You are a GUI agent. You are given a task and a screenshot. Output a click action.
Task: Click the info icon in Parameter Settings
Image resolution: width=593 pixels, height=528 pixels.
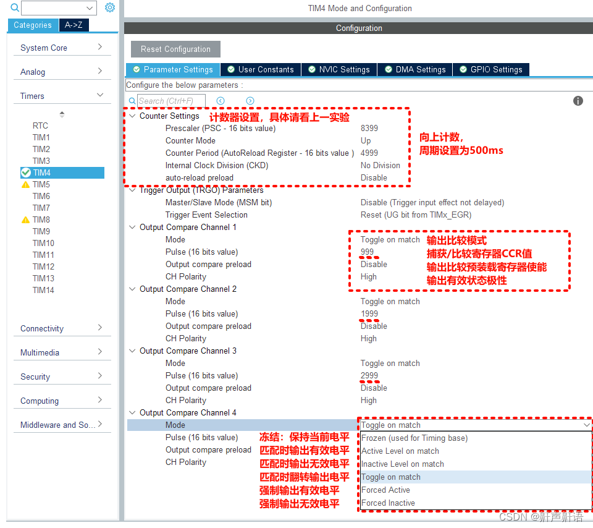pos(578,101)
